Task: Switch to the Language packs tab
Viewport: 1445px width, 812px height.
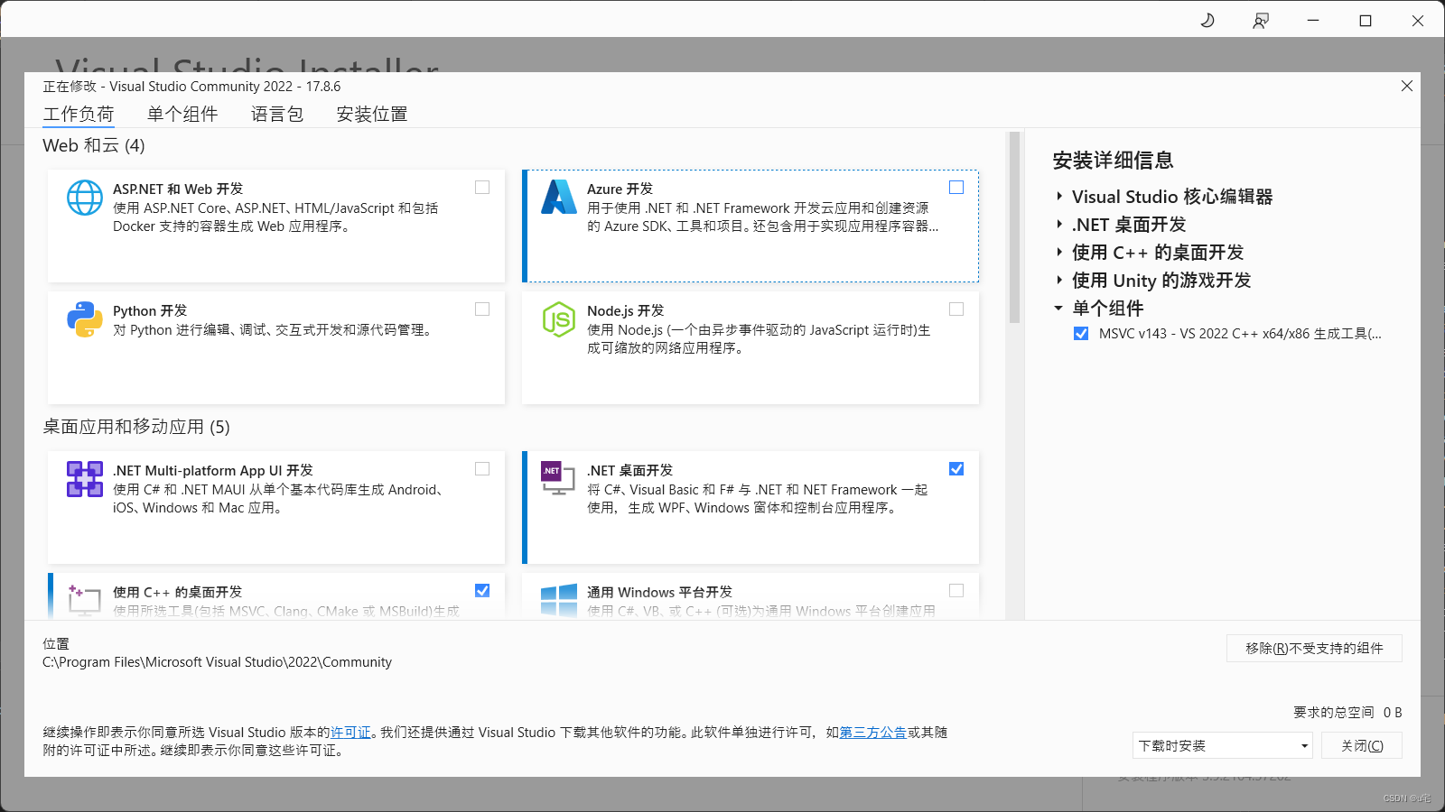Action: pyautogui.click(x=277, y=115)
